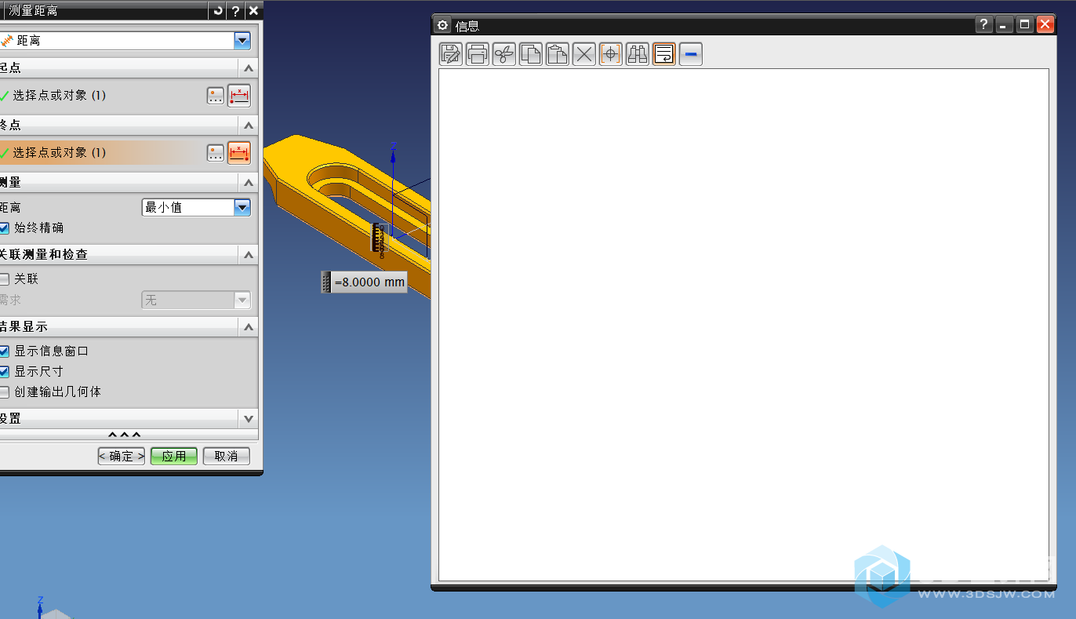Click the 8.0000 mm measurement value
Screen dimensions: 1076x619
369,282
